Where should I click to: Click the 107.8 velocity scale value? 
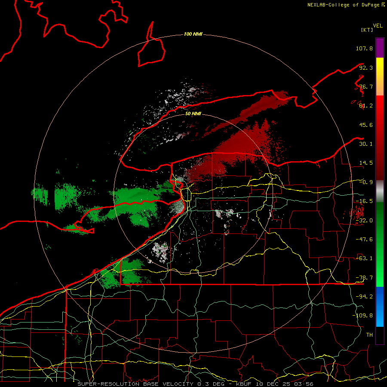point(364,48)
